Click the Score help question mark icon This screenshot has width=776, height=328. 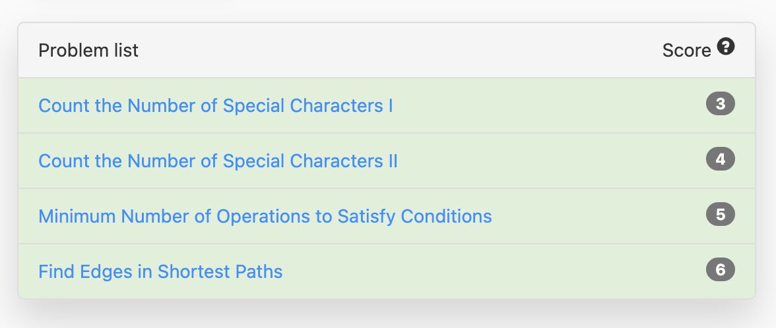click(726, 47)
